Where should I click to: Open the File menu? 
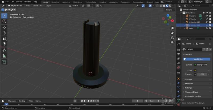coord(7,2)
